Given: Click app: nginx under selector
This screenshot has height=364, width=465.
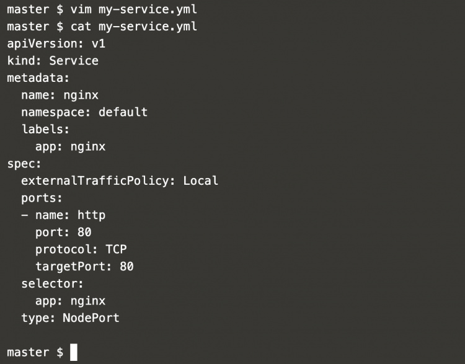Looking at the screenshot, I should point(70,301).
